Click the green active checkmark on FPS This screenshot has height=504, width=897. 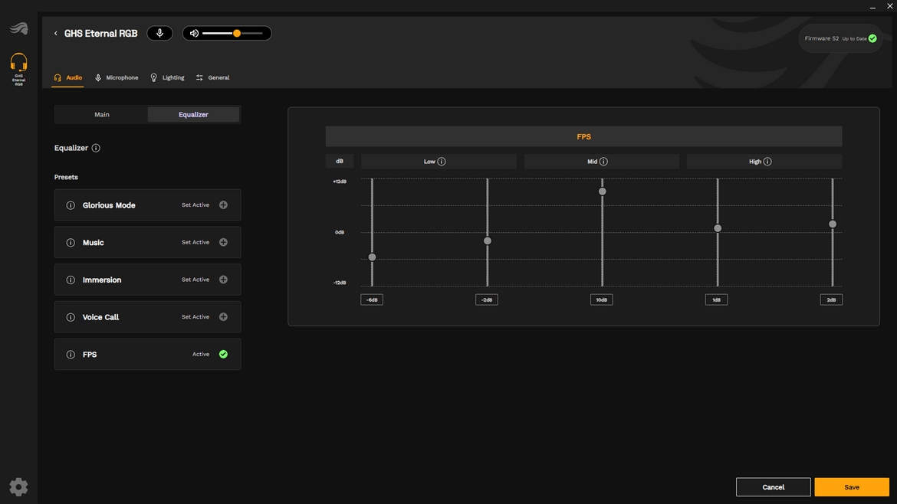click(x=224, y=355)
